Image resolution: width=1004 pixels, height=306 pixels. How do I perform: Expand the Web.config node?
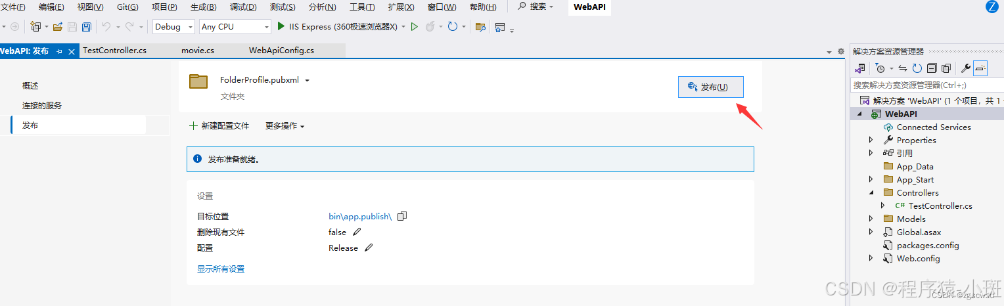[871, 258]
